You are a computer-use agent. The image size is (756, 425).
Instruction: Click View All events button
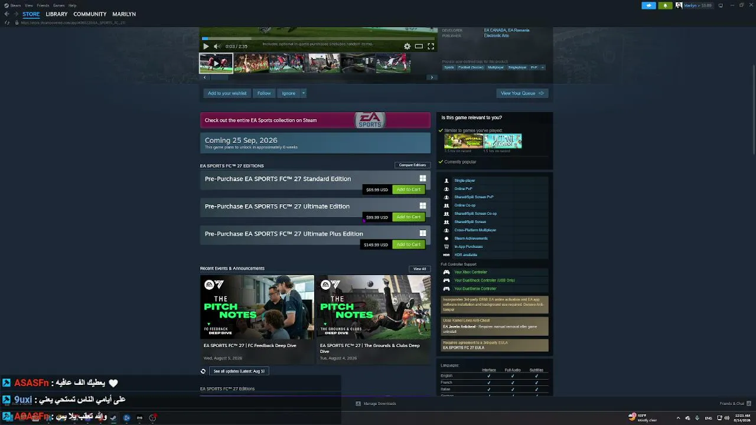click(x=420, y=269)
